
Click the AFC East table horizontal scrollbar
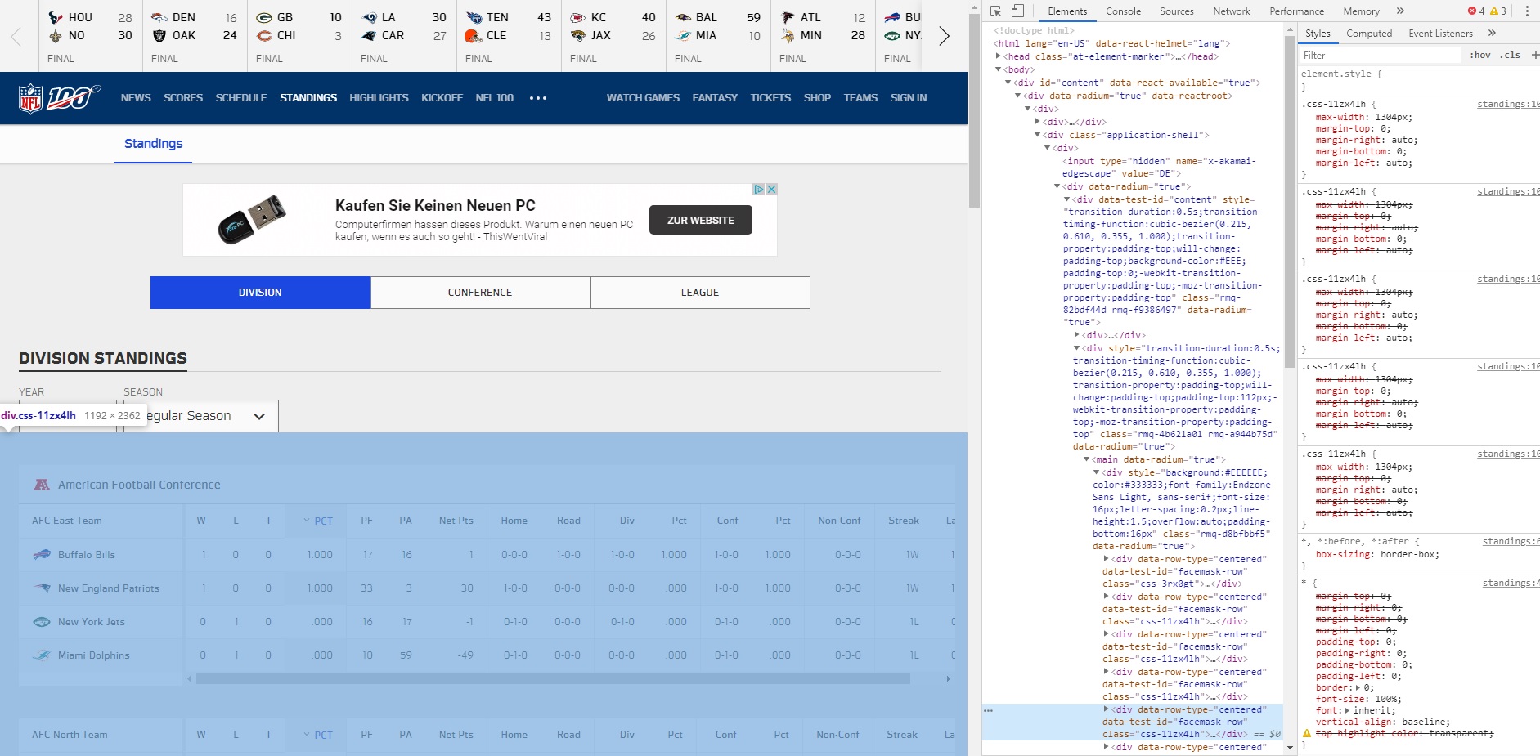coord(553,679)
